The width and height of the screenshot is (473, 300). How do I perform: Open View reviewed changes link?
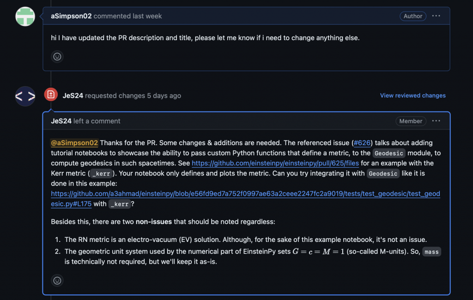tap(412, 95)
